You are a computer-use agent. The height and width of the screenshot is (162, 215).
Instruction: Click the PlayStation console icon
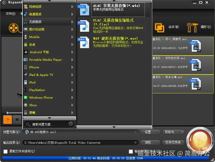[x=26, y=90]
